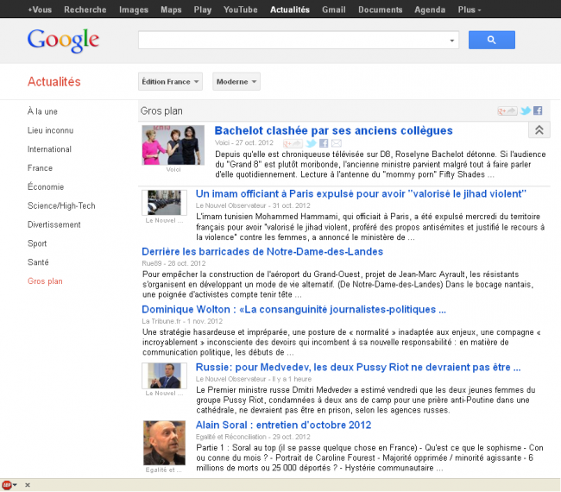Click the Alain Soral photo thumbnail

coord(164,443)
